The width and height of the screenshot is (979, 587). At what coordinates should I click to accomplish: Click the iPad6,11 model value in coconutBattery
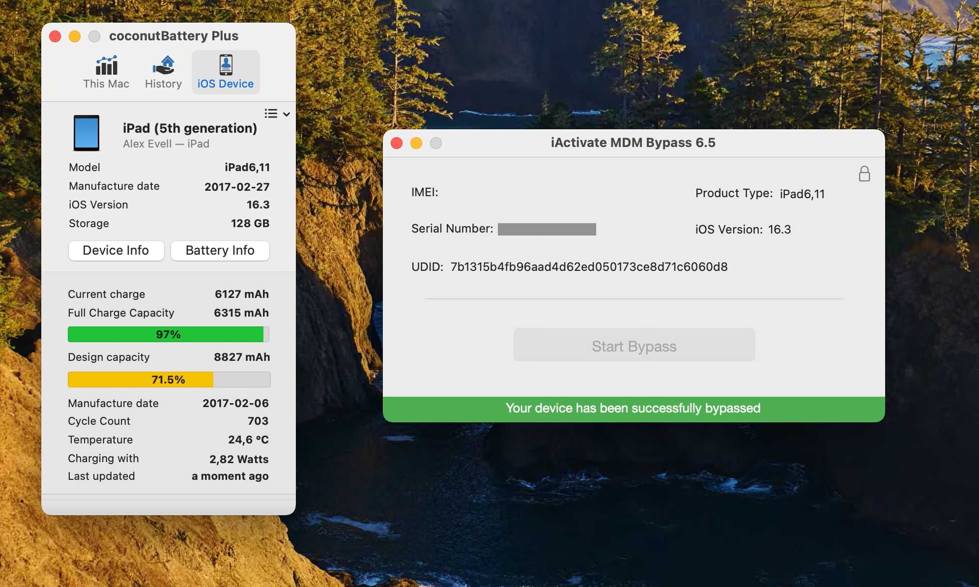247,168
